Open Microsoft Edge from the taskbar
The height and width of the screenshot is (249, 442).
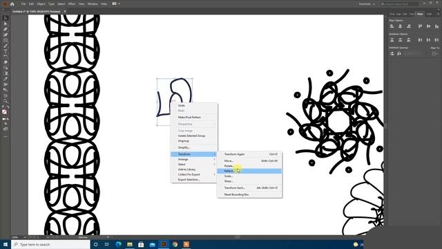click(x=118, y=244)
